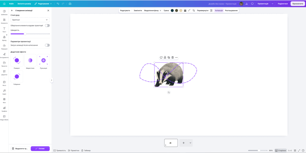The width and height of the screenshot is (306, 153).
Task: Click the rotate handle below the image
Action: pos(169,93)
